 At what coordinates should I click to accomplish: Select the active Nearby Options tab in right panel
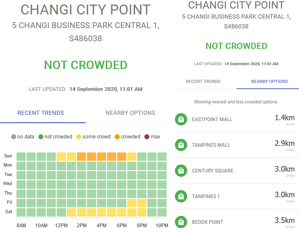pyautogui.click(x=269, y=81)
